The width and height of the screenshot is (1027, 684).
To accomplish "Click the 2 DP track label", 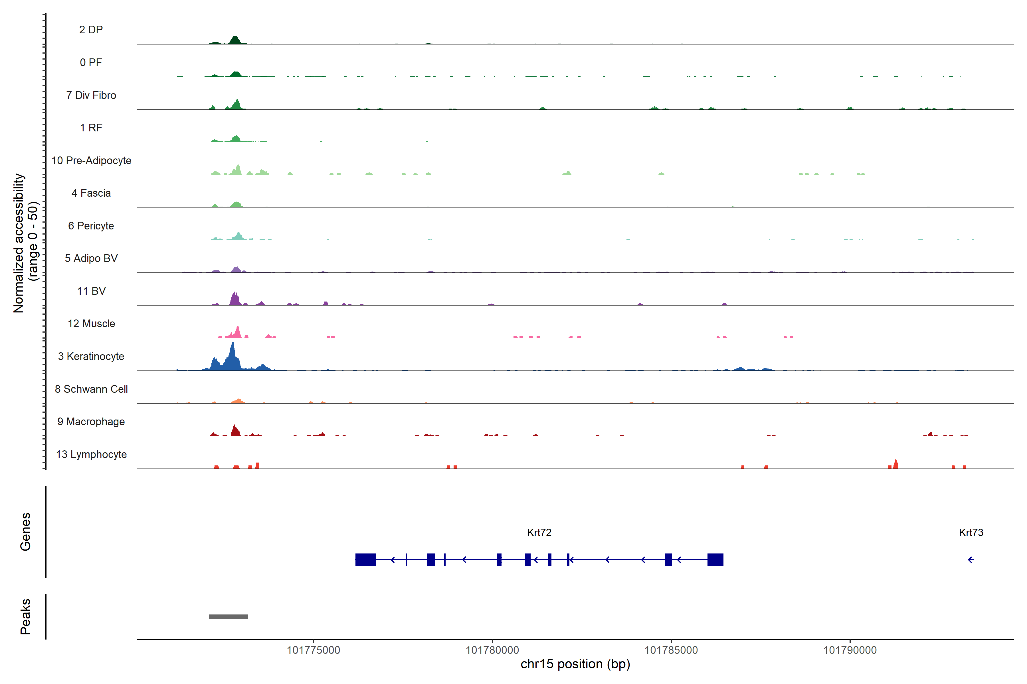I will pyautogui.click(x=91, y=30).
